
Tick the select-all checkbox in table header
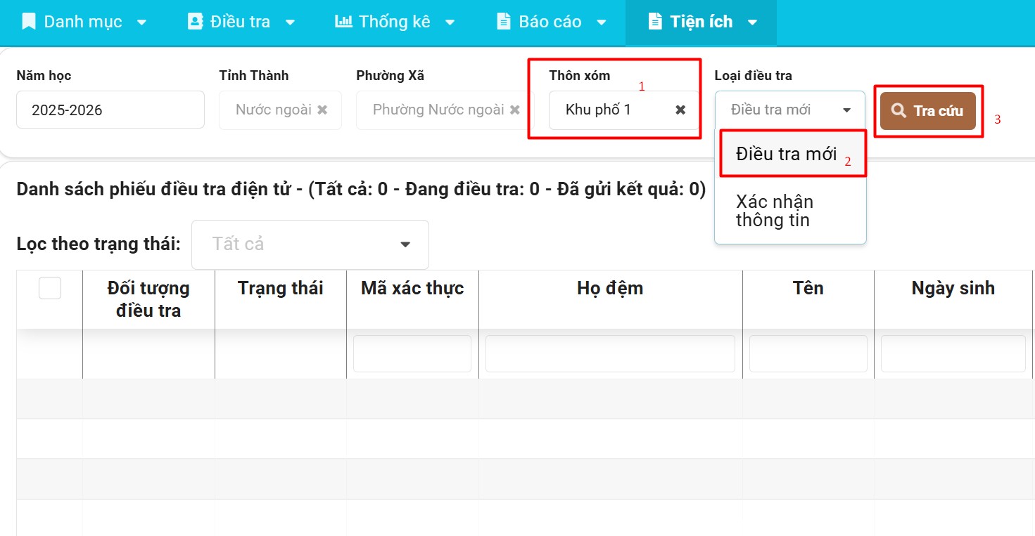[x=50, y=288]
